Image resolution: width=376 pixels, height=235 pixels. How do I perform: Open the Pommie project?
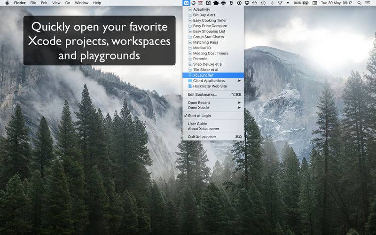213,59
